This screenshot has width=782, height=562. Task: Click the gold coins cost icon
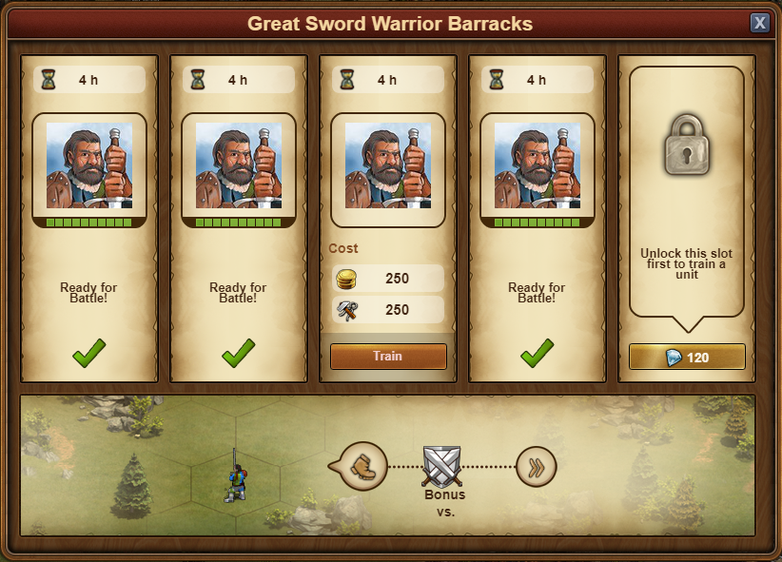pos(346,279)
